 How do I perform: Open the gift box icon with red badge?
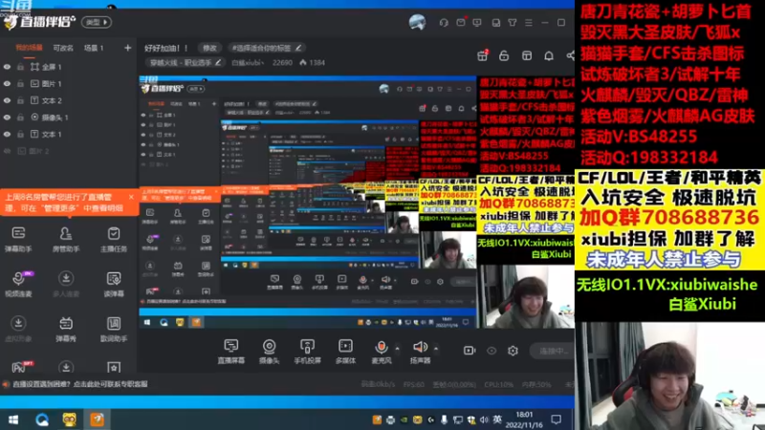[483, 55]
